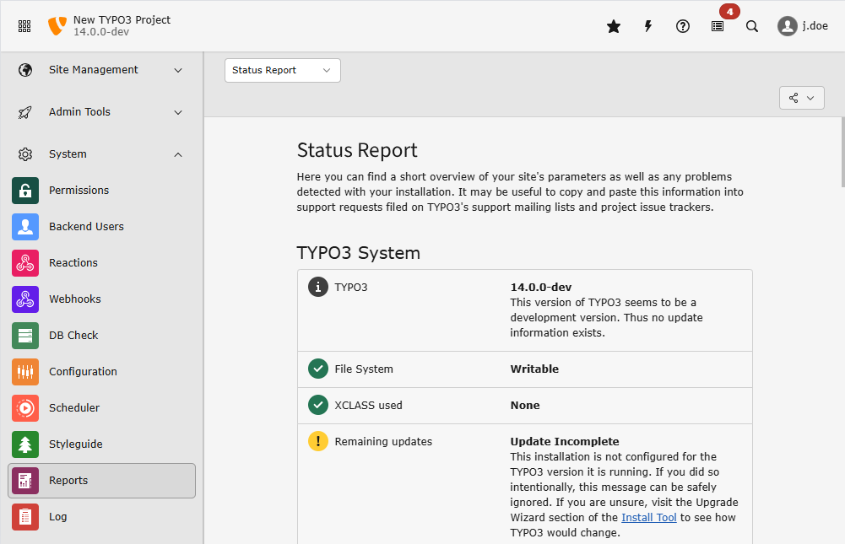
Task: Expand the Admin Tools menu group
Action: point(101,112)
